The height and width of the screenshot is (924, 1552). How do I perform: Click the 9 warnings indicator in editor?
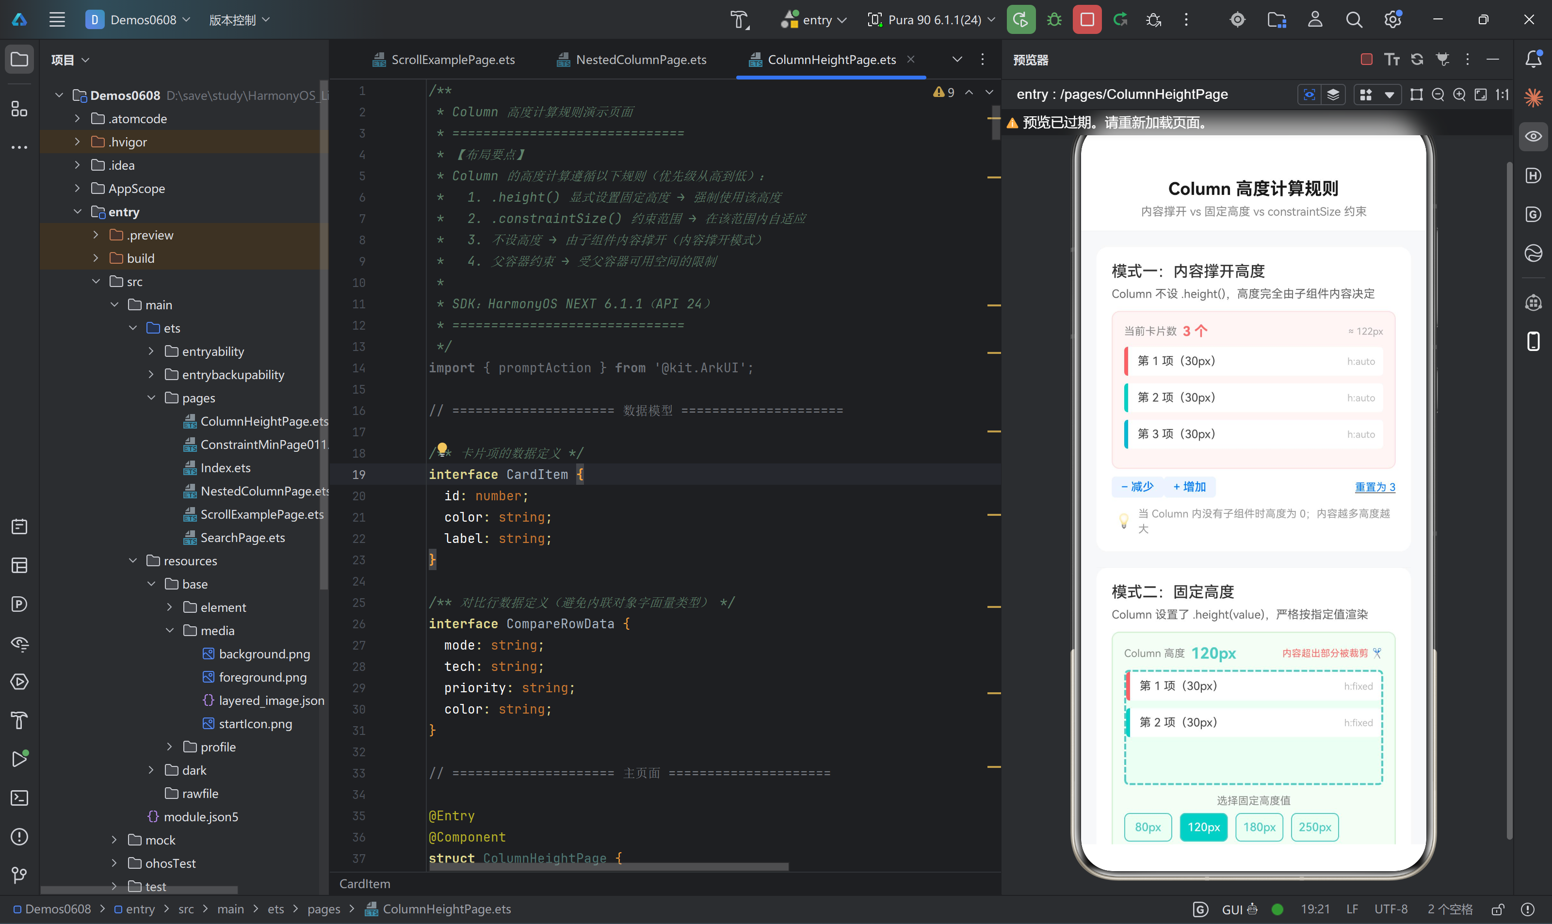(x=944, y=92)
